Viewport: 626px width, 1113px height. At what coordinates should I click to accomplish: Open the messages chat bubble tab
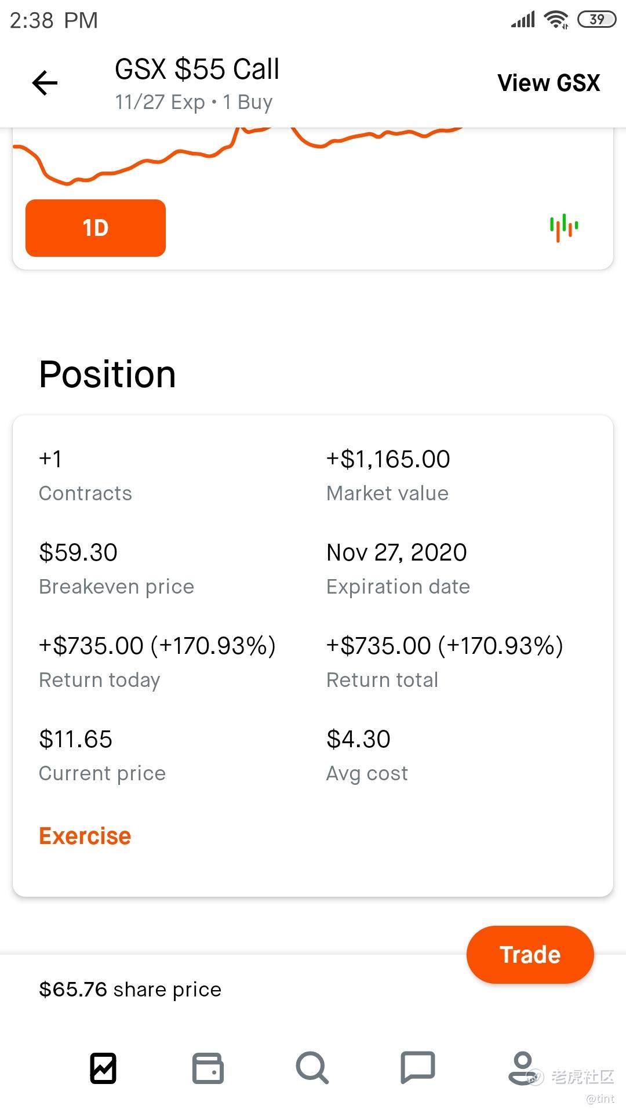tap(417, 1068)
